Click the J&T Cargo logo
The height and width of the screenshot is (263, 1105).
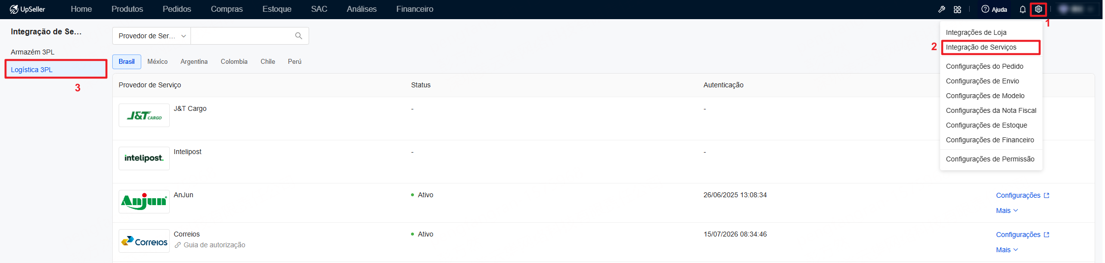(144, 115)
